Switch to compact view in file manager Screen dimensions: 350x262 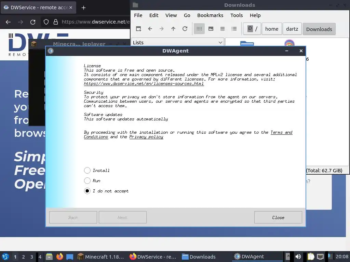click(x=222, y=29)
